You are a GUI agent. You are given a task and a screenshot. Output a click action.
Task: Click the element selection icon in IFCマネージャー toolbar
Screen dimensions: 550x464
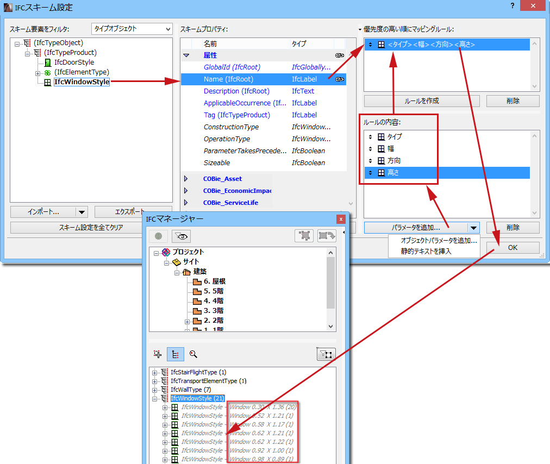click(x=305, y=236)
